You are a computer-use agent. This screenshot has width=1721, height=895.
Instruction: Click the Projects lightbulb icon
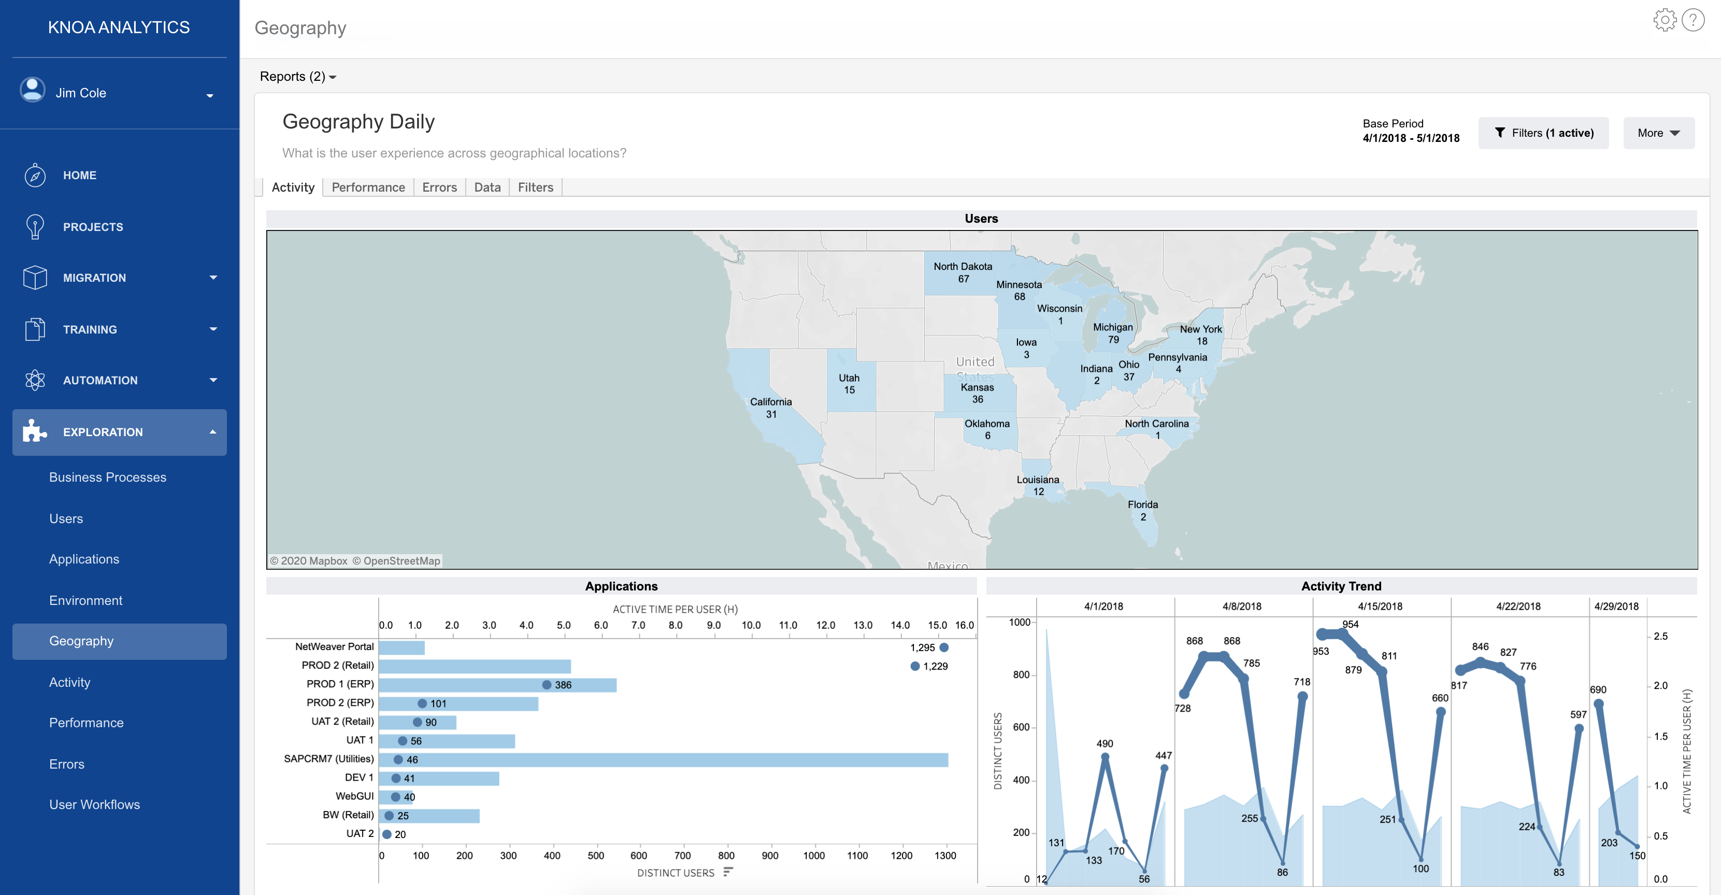coord(35,227)
